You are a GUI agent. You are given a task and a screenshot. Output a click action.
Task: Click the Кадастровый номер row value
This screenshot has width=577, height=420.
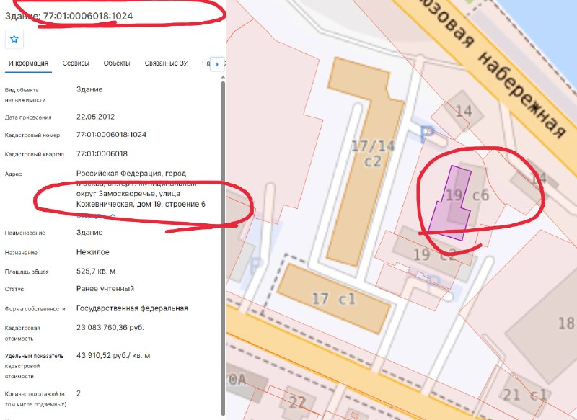click(x=111, y=135)
